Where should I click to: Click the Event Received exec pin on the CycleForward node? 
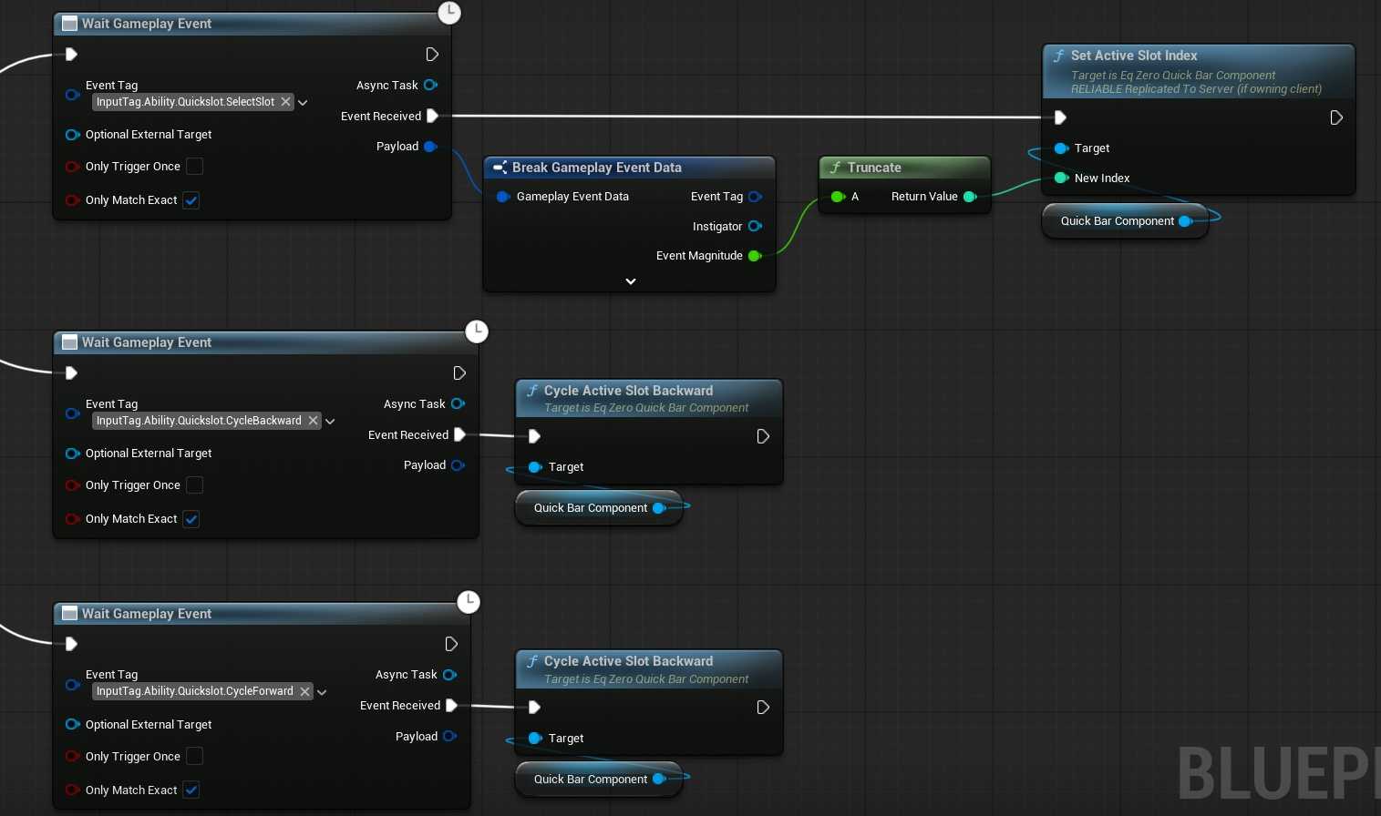(451, 706)
